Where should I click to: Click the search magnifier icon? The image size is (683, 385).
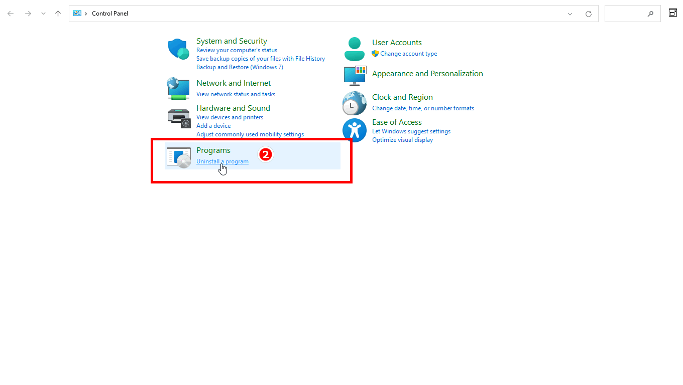(651, 14)
